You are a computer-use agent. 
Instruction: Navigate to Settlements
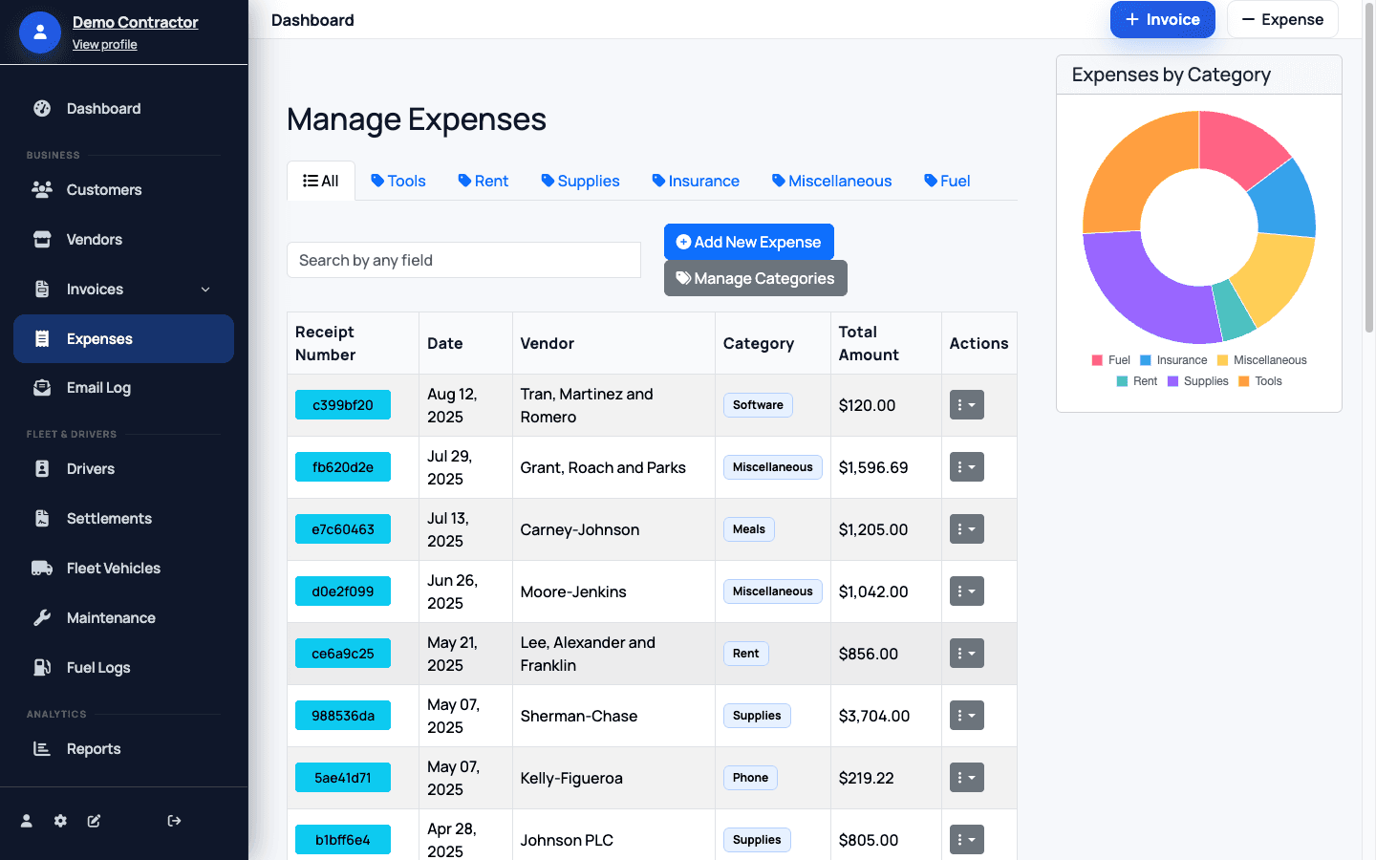[x=123, y=519]
